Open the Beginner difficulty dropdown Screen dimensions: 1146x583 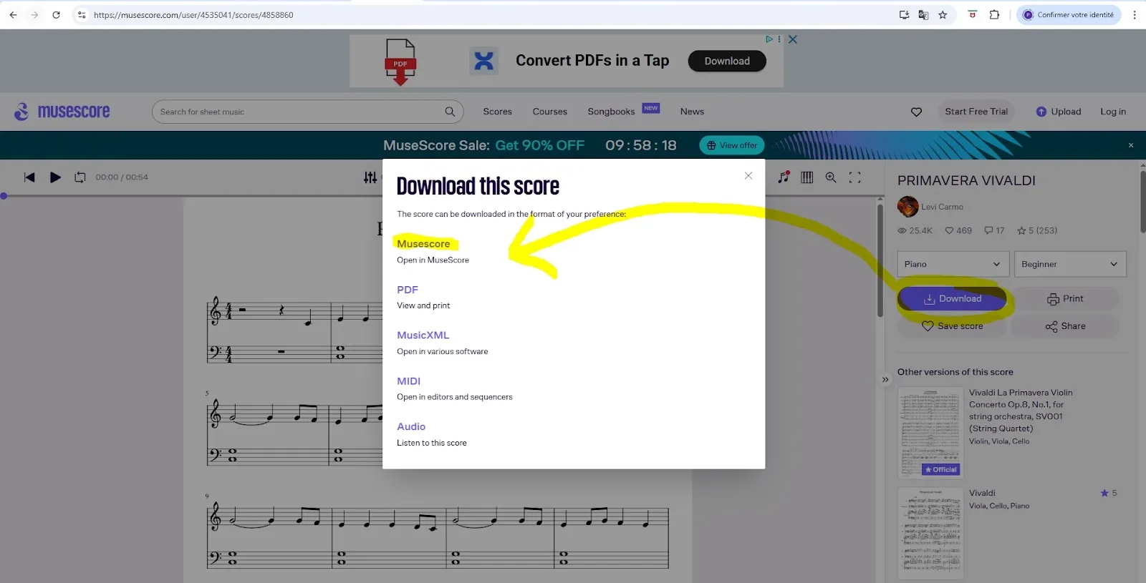coord(1069,264)
